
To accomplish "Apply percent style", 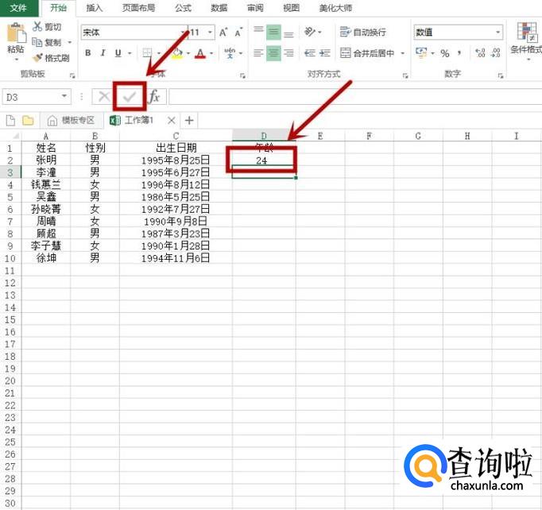I will 445,53.
